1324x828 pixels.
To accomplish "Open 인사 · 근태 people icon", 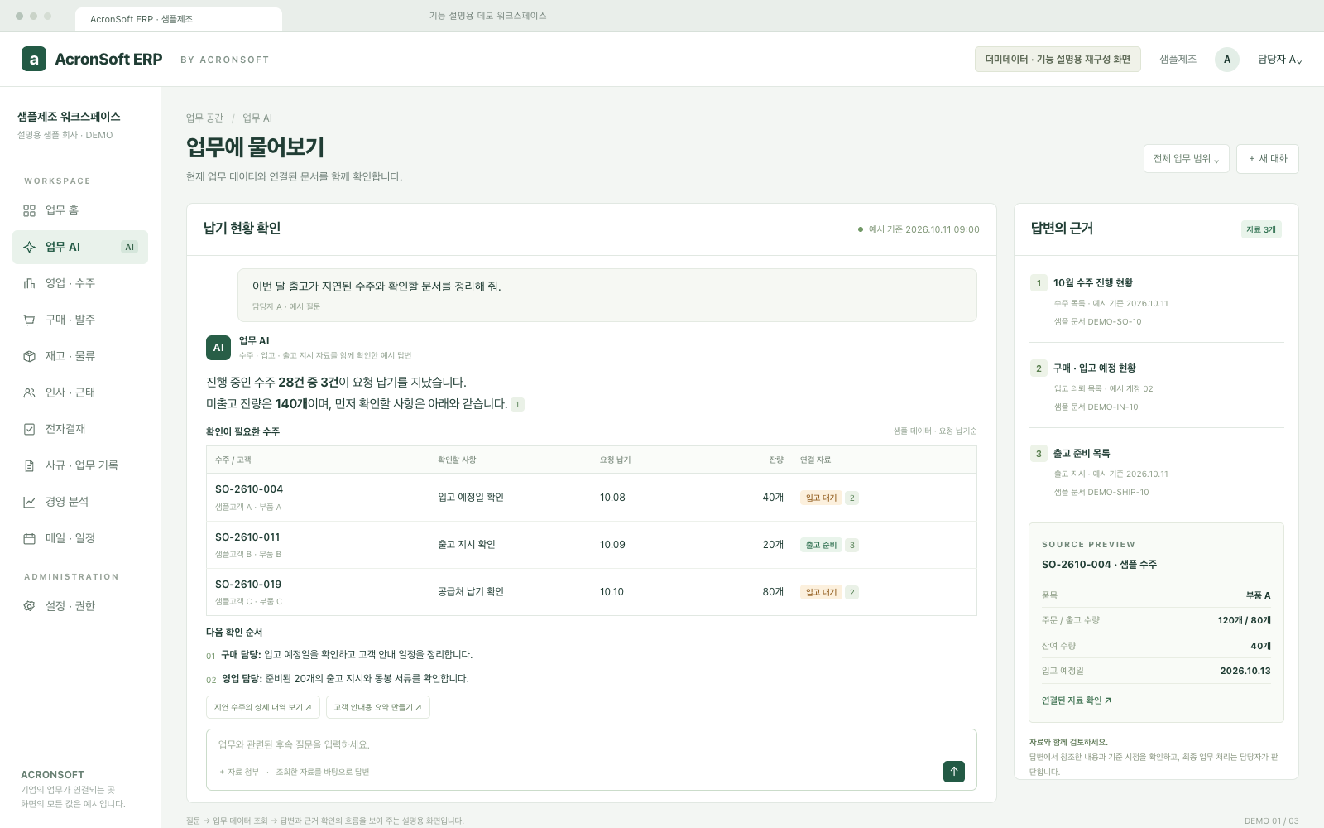I will 29,392.
